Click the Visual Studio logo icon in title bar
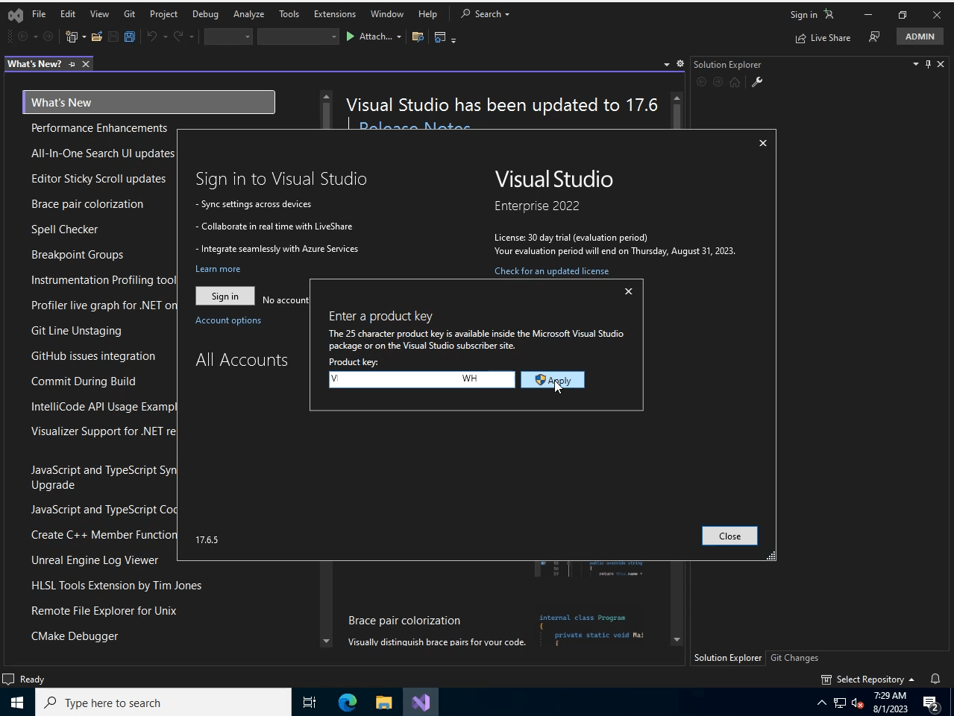954x716 pixels. (15, 14)
